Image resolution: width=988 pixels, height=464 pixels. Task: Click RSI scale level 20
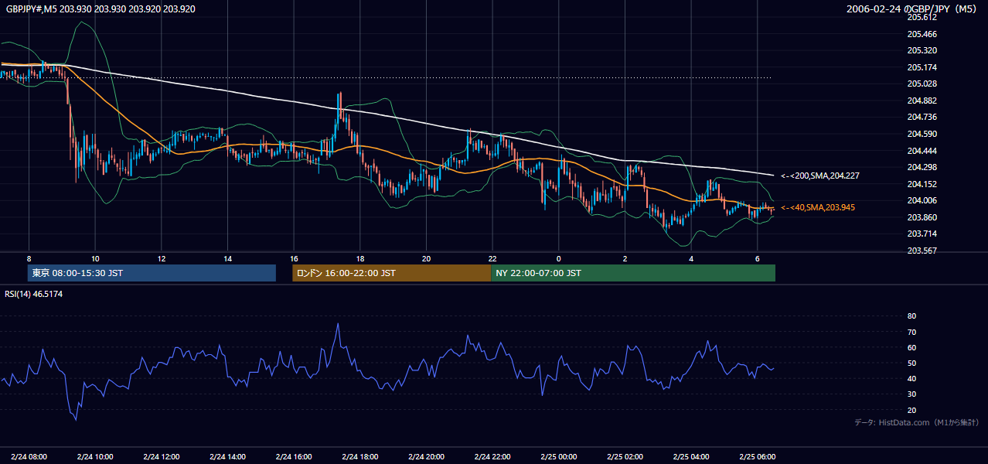tap(911, 410)
